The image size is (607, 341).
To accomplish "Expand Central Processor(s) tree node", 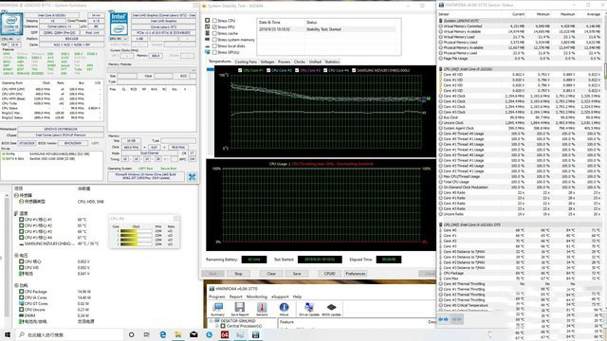I will point(217,326).
